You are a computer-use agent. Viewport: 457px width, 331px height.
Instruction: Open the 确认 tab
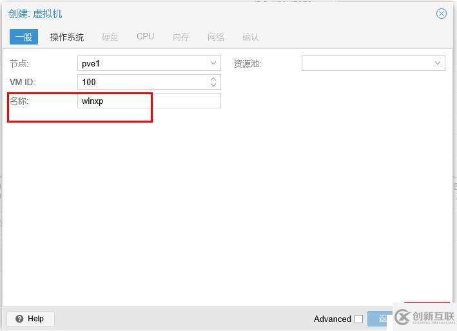(x=250, y=37)
